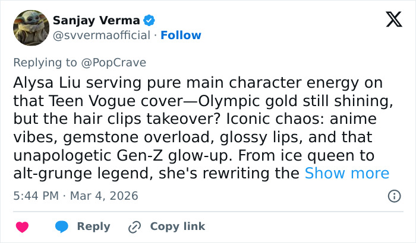Image resolution: width=416 pixels, height=243 pixels.
Task: Click the blue verified badge
Action: point(149,21)
